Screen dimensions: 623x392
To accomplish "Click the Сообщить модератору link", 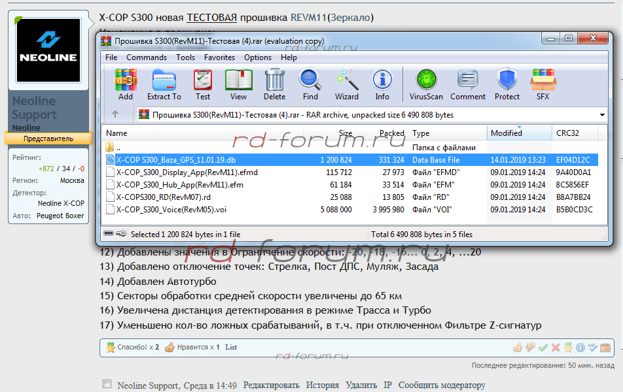I will coord(442,385).
